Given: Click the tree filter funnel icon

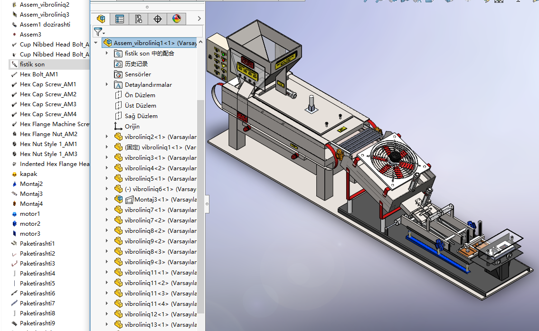Looking at the screenshot, I should click(98, 32).
